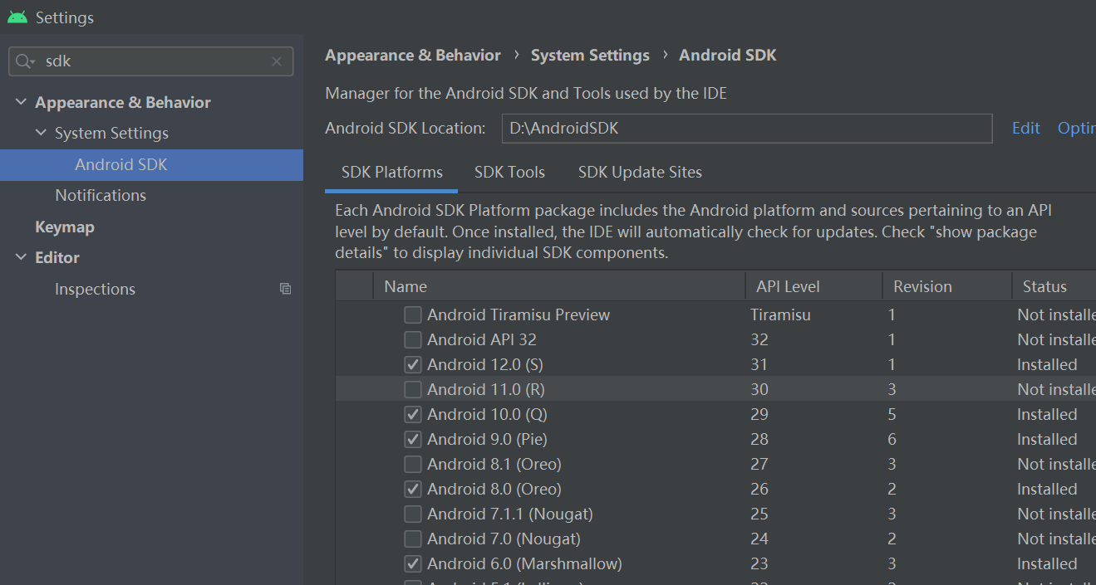Open Inspections settings page
The image size is (1096, 585).
[95, 289]
